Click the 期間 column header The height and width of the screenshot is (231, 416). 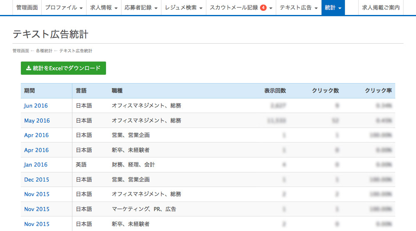[30, 91]
